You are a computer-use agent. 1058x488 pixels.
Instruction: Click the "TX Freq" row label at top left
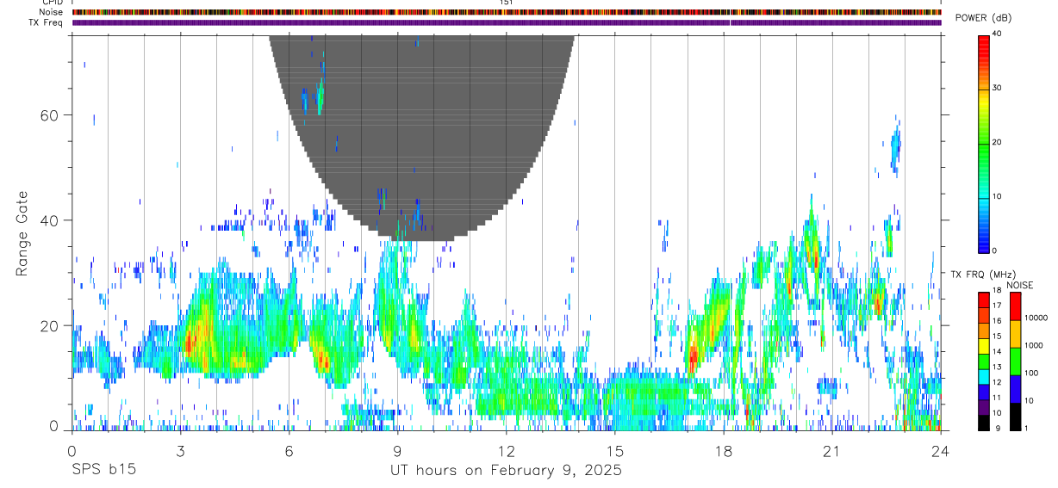tap(47, 22)
